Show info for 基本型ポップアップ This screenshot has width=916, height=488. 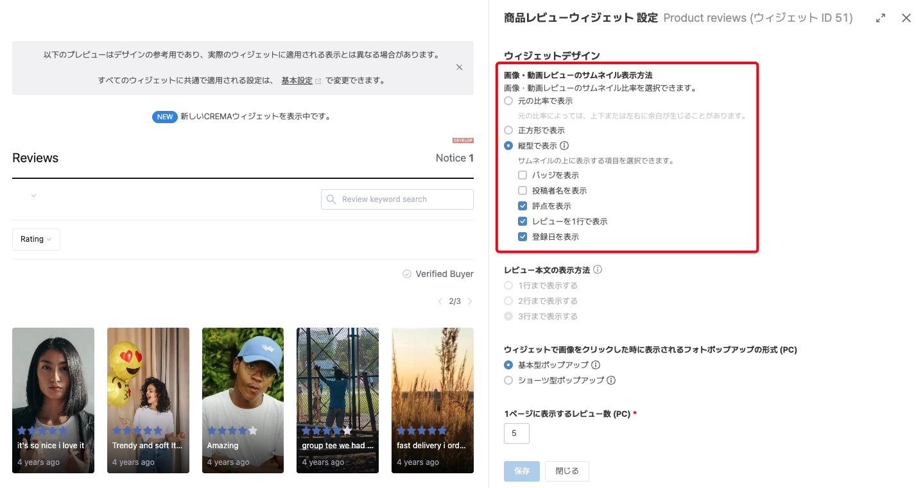pyautogui.click(x=596, y=365)
